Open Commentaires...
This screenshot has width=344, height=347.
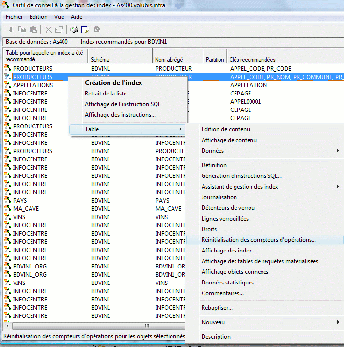[265, 293]
